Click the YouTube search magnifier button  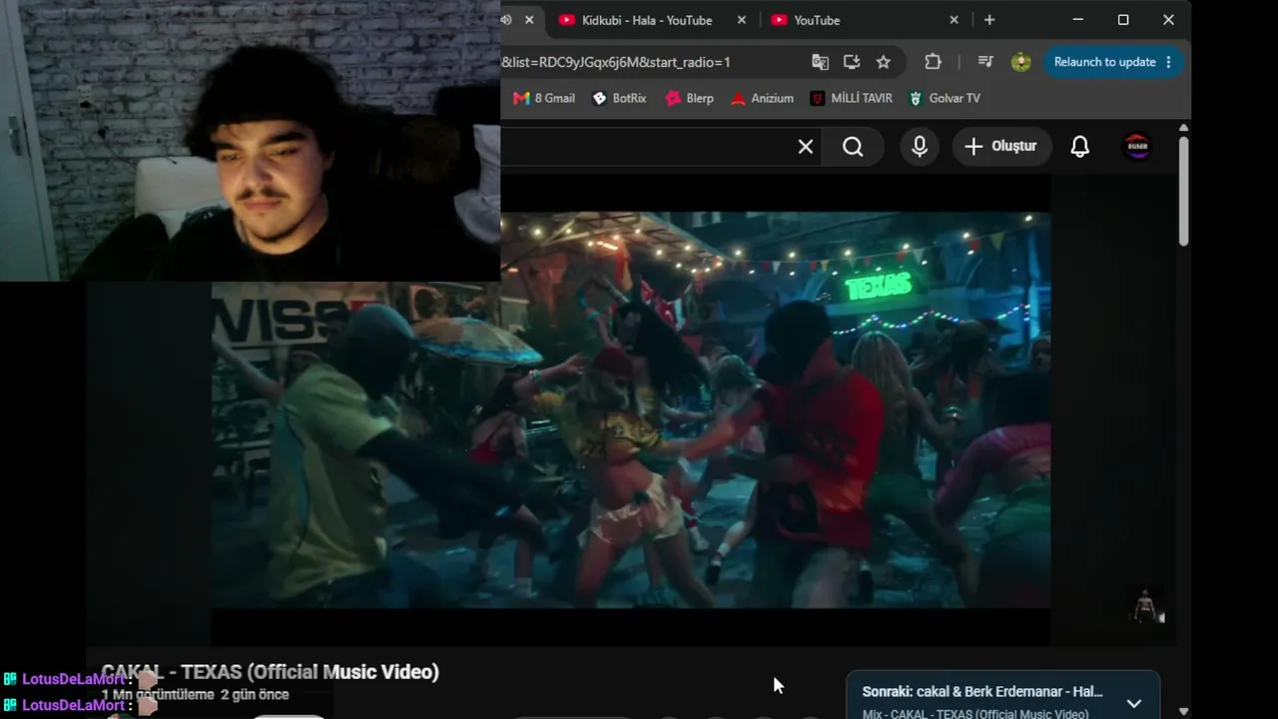tap(853, 147)
